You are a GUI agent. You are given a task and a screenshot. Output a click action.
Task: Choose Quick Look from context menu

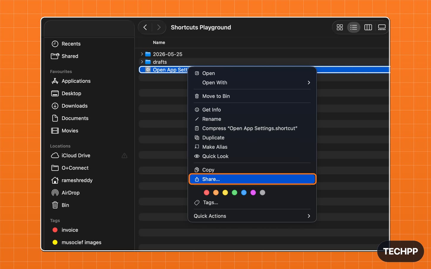(252, 156)
